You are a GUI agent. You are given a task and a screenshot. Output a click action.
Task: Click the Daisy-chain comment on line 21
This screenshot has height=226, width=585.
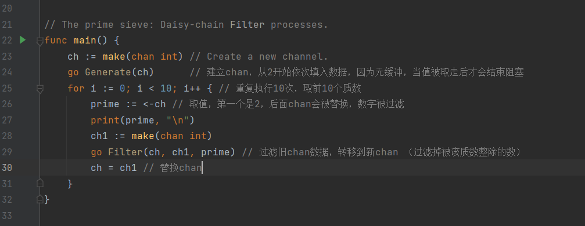point(192,24)
